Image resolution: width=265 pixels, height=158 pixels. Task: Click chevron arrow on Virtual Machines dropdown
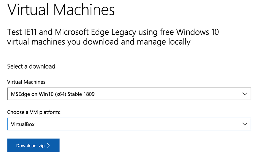pyautogui.click(x=245, y=94)
